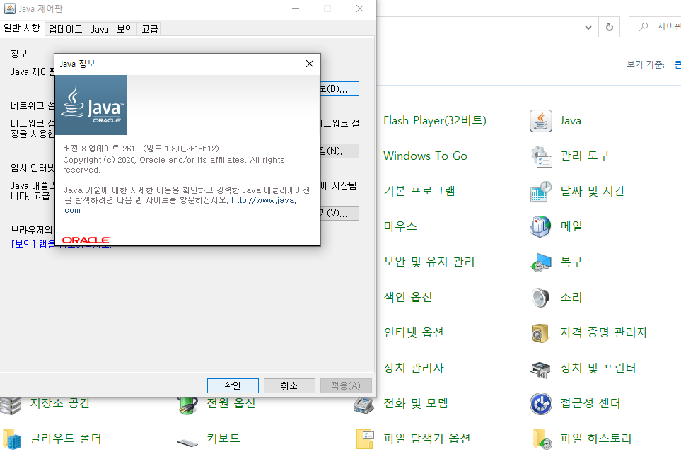Open the 소리 speaker icon

[541, 298]
